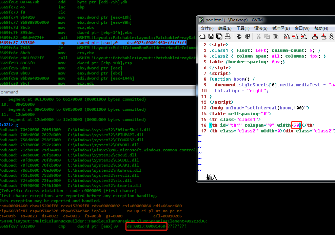Screen dimensions: 335x235
Task: Click disassembly line 6669fc9a mov edi
Action: (x=67, y=78)
